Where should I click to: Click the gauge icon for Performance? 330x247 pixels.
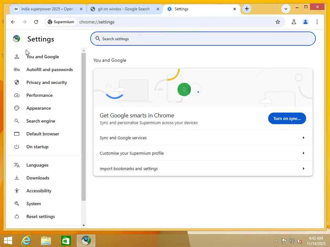17,95
